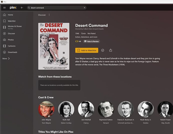Open the hamburger menu
Viewport: 173px width, 134px height.
(5, 8)
